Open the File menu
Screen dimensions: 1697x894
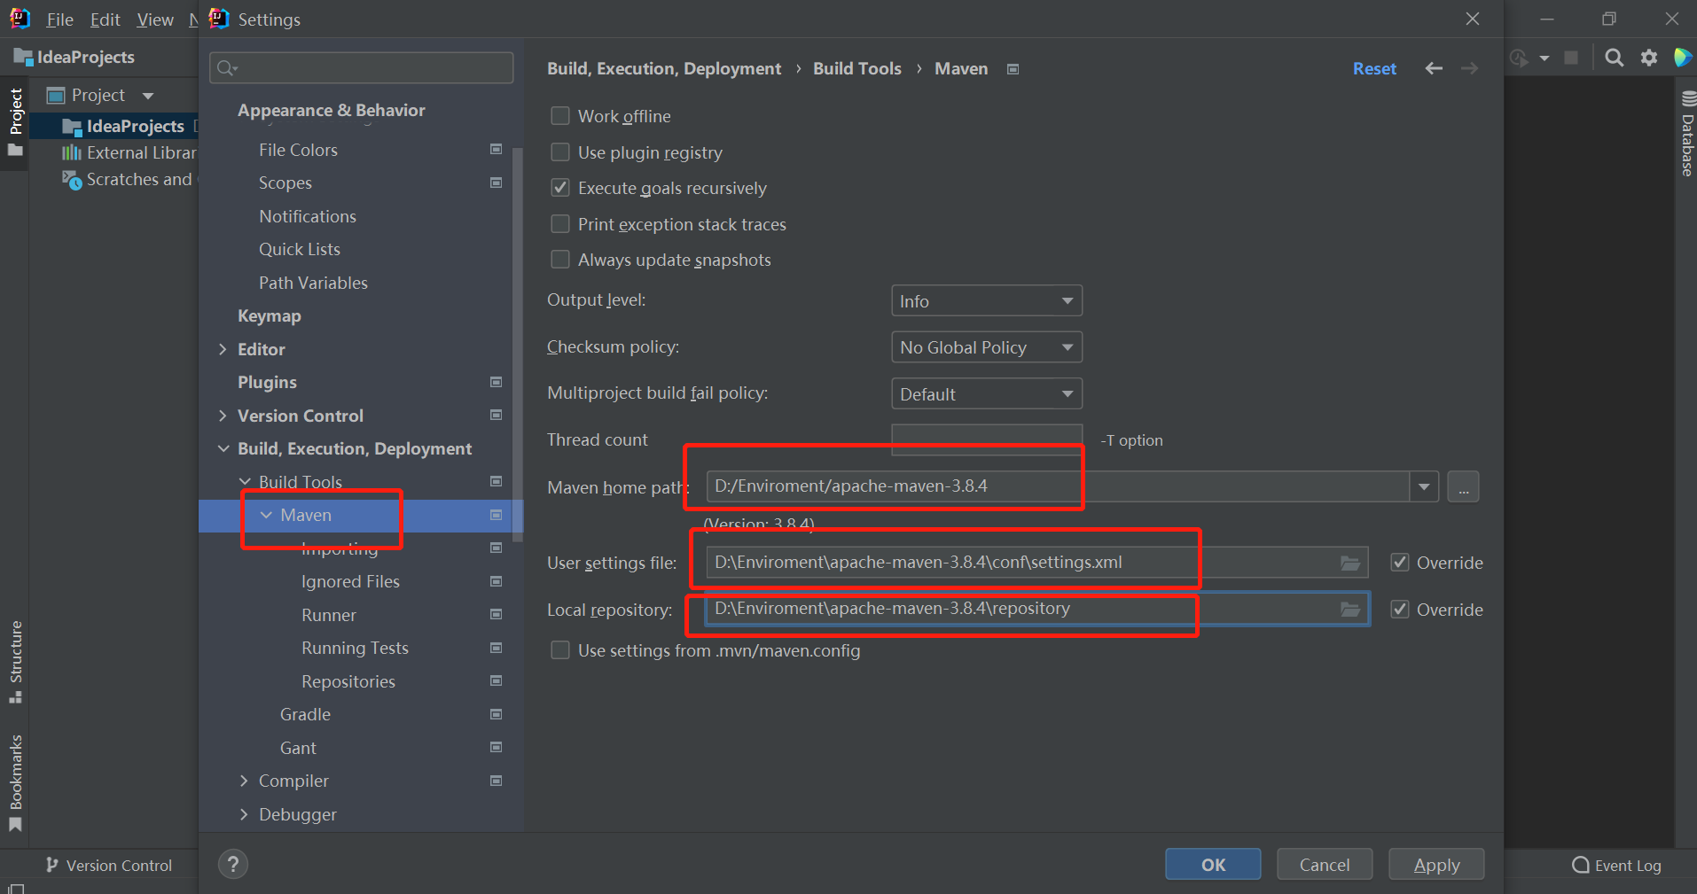(x=59, y=19)
